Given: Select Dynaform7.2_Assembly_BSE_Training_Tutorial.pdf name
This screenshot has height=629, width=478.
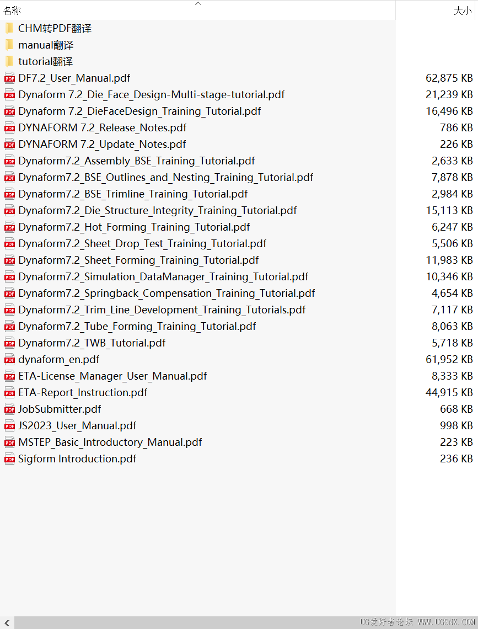Looking at the screenshot, I should click(x=137, y=161).
